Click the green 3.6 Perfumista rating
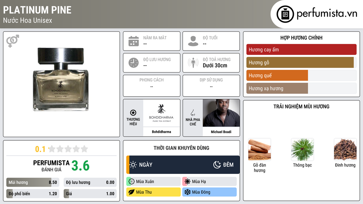 [x=80, y=166]
